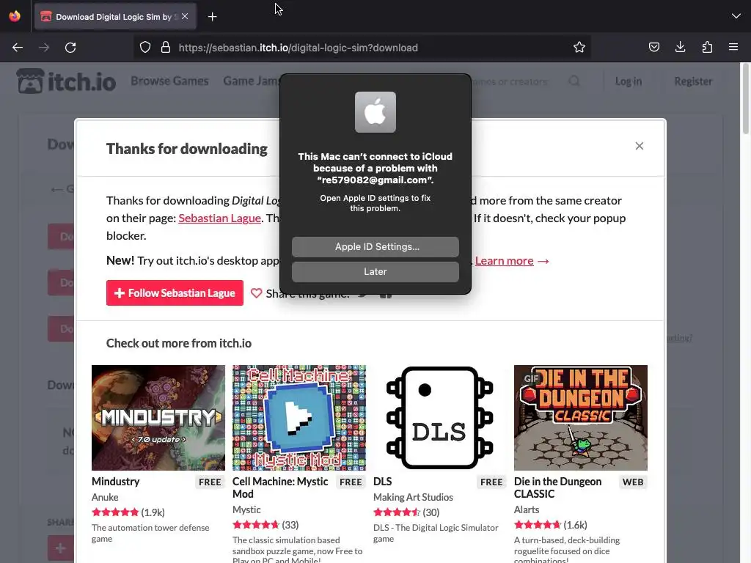
Task: Open the Cell Machine Mystic Mod thumbnail
Action: (x=299, y=417)
